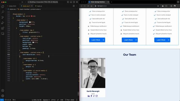Open the Extensions view
This screenshot has width=180, height=101.
click(3, 28)
